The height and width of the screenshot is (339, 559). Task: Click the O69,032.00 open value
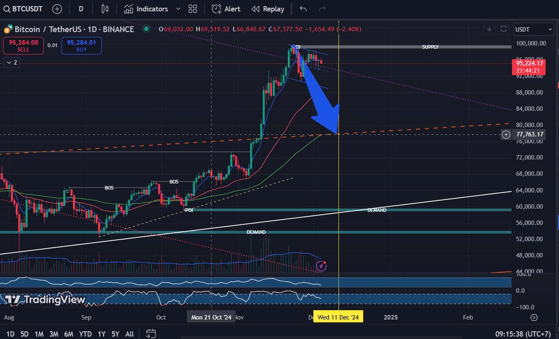point(176,29)
